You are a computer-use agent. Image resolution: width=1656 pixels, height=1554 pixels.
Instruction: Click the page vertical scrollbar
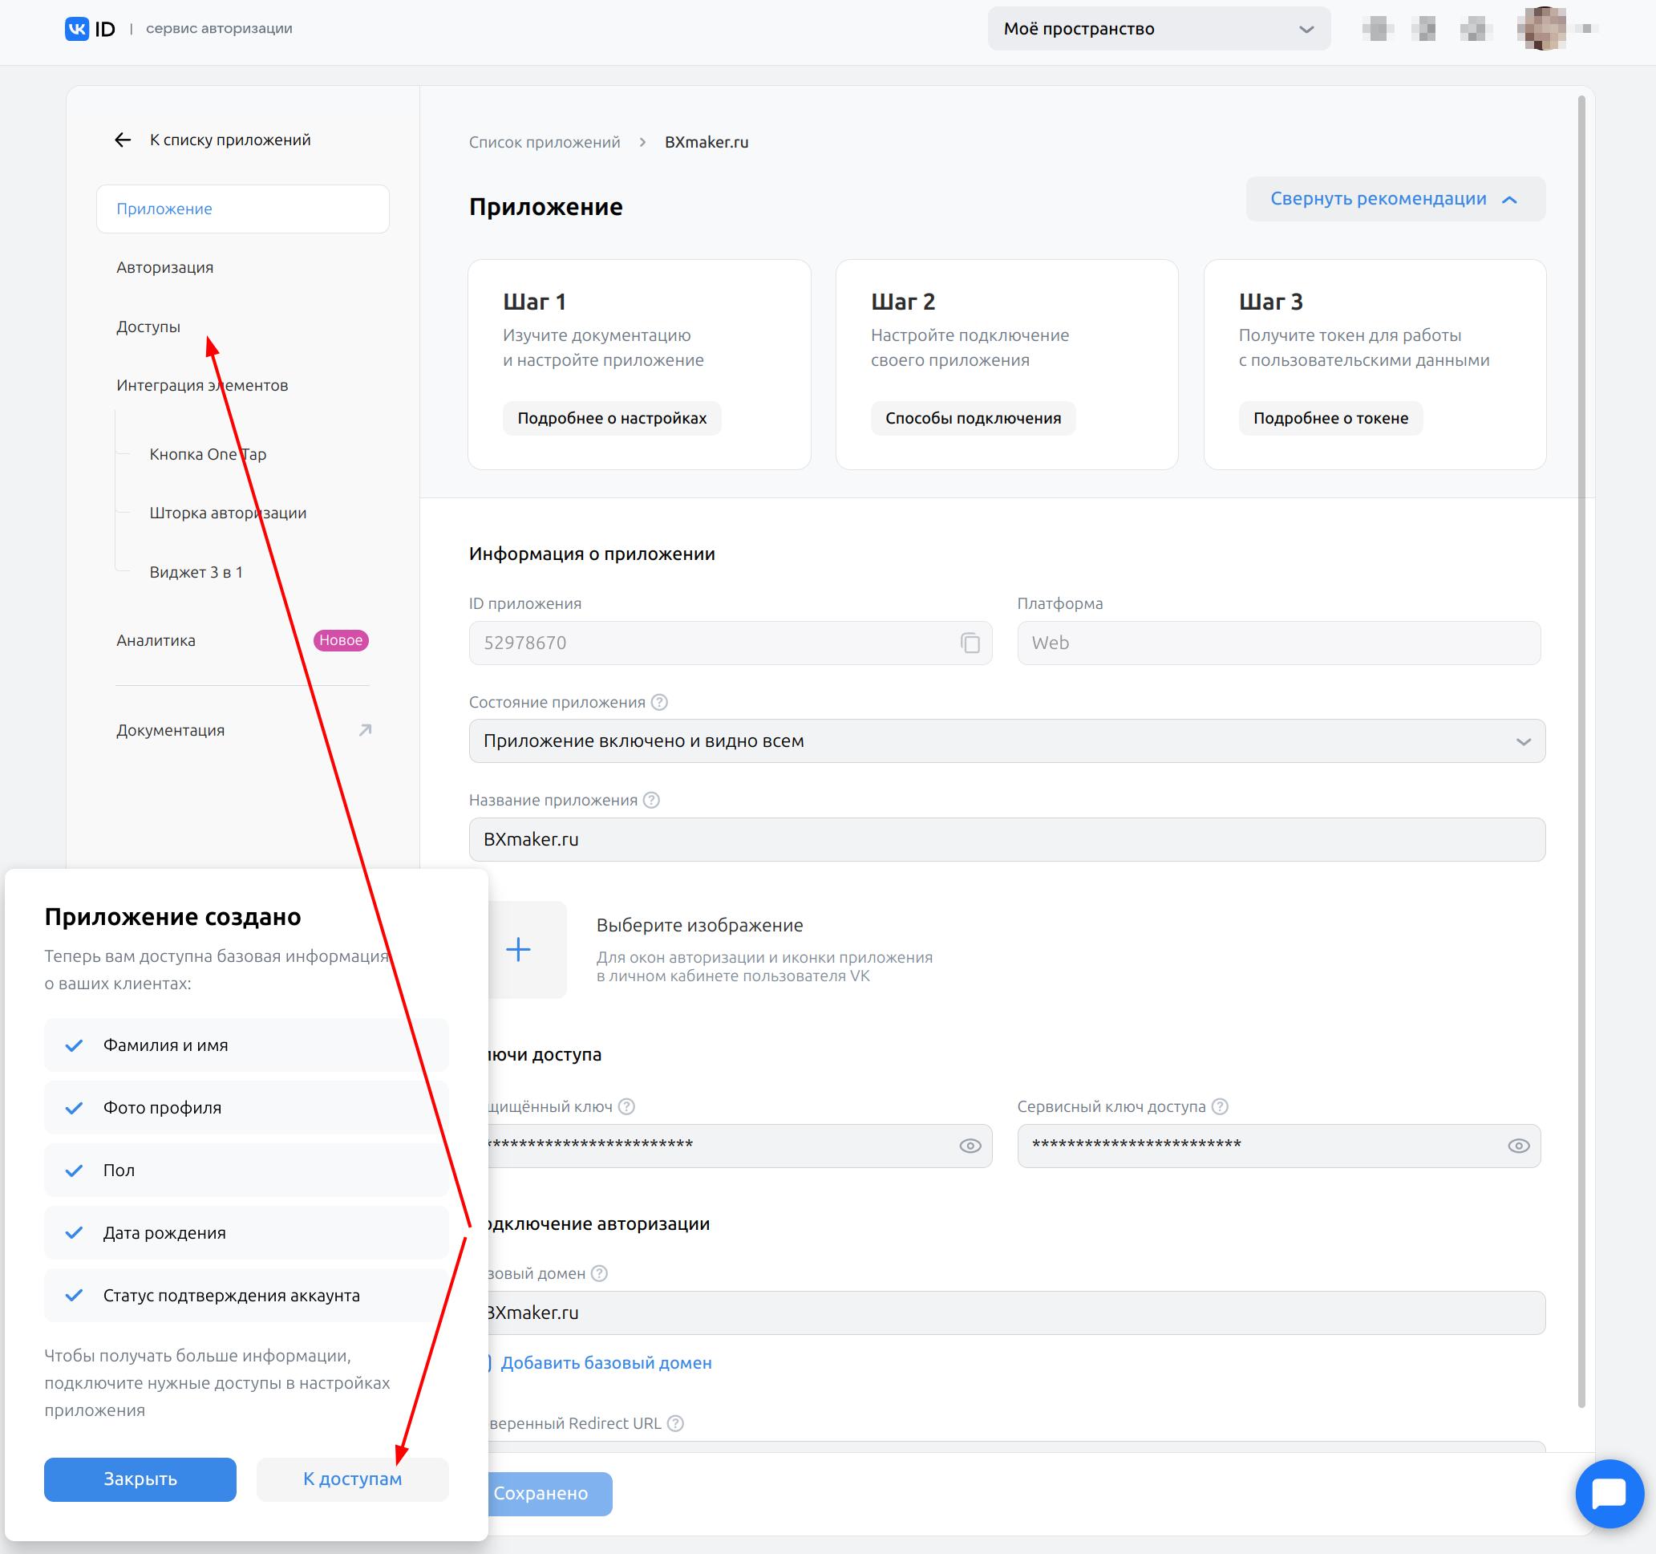[1581, 750]
